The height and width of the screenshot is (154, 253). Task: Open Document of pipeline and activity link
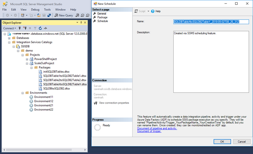157,128
